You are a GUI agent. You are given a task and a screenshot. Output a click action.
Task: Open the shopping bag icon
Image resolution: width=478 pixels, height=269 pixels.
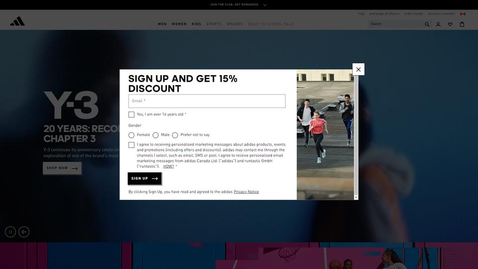point(462,24)
